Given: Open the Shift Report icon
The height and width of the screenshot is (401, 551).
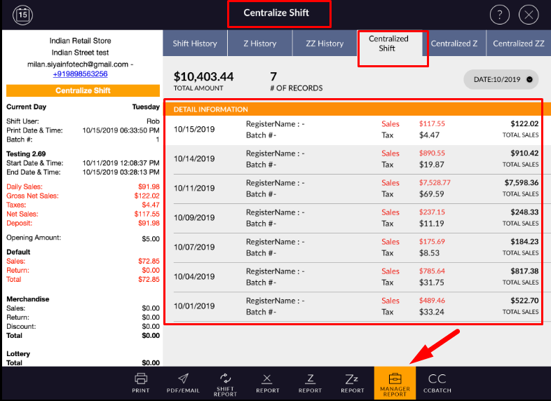Looking at the screenshot, I should [225, 383].
